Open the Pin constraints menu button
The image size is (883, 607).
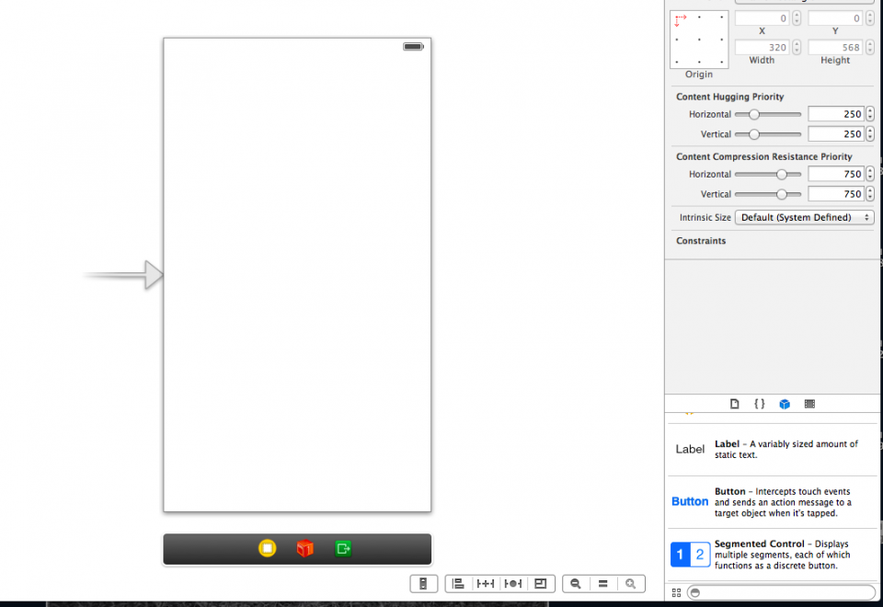pyautogui.click(x=486, y=584)
